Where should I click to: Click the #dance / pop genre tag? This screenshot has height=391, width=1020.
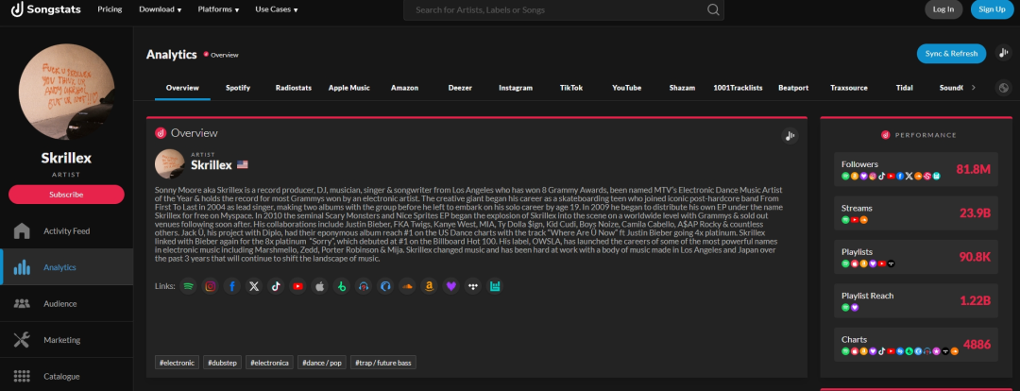pos(322,363)
